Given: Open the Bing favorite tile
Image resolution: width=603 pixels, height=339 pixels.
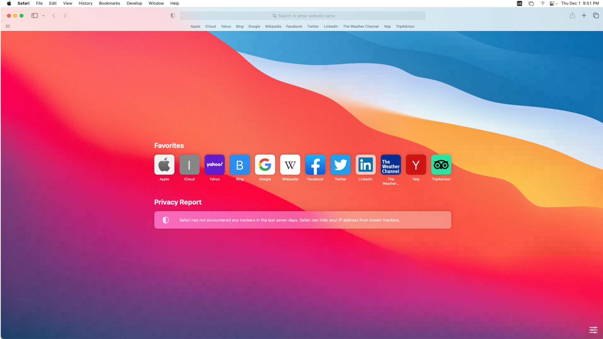Looking at the screenshot, I should point(240,165).
